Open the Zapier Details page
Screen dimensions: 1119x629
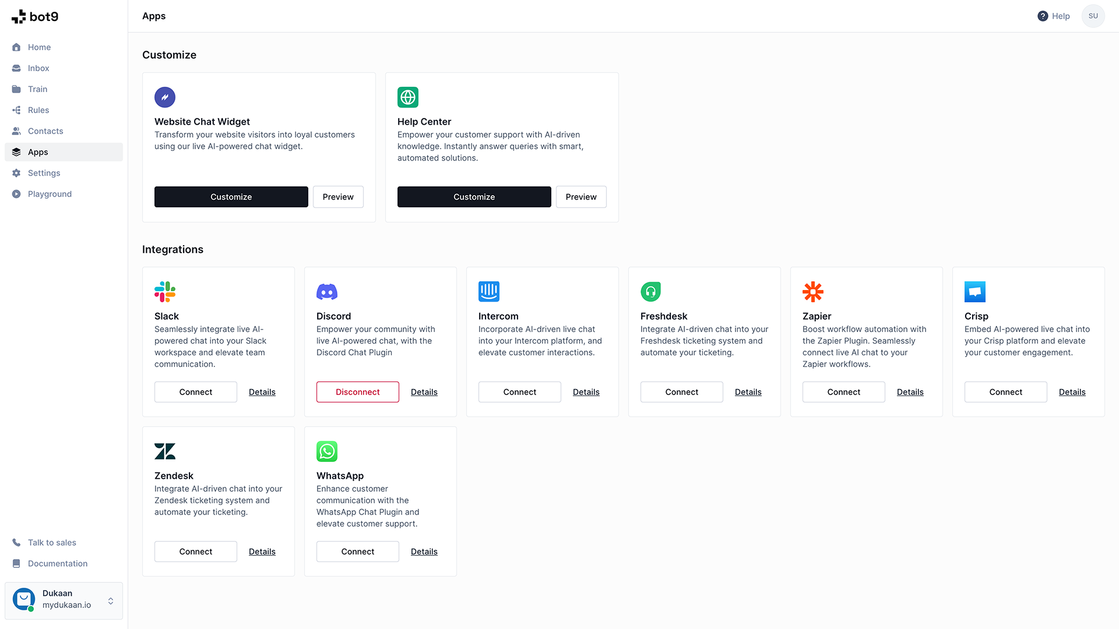click(910, 392)
